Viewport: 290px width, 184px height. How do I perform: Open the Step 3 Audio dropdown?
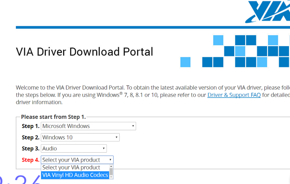(x=74, y=149)
